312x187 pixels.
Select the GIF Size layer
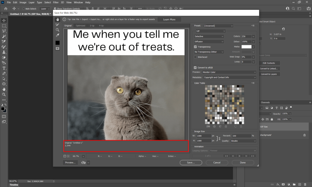[285, 127]
